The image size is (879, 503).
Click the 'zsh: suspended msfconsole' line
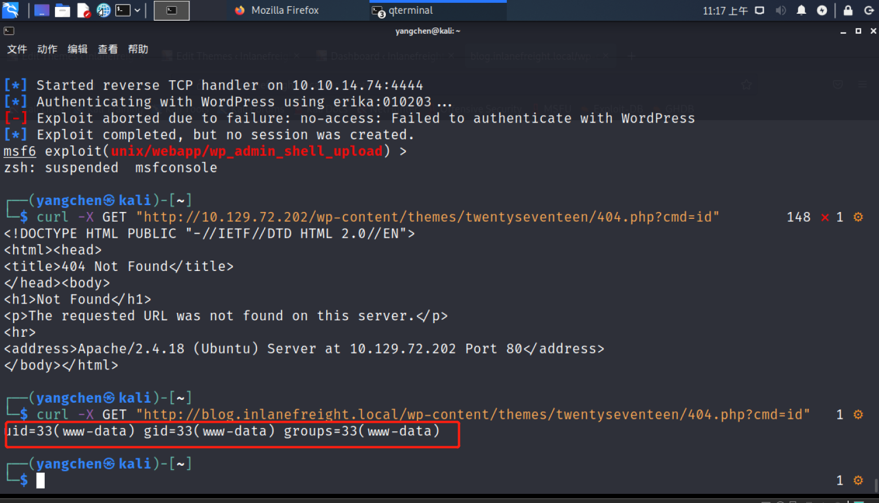[111, 168]
